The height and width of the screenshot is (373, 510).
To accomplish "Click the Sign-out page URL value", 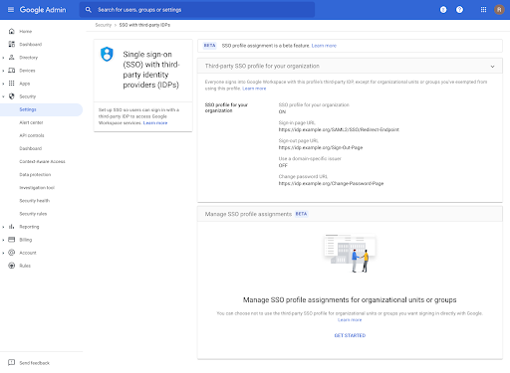I will tap(321, 147).
